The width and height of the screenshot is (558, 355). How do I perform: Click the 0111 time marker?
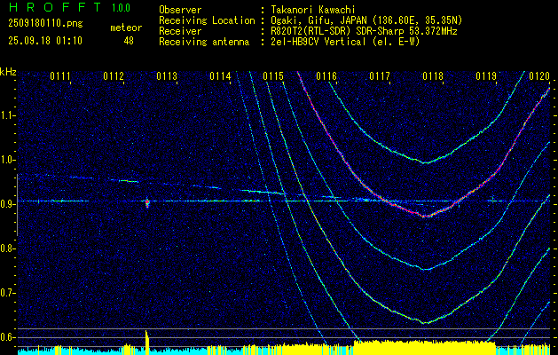pyautogui.click(x=60, y=76)
